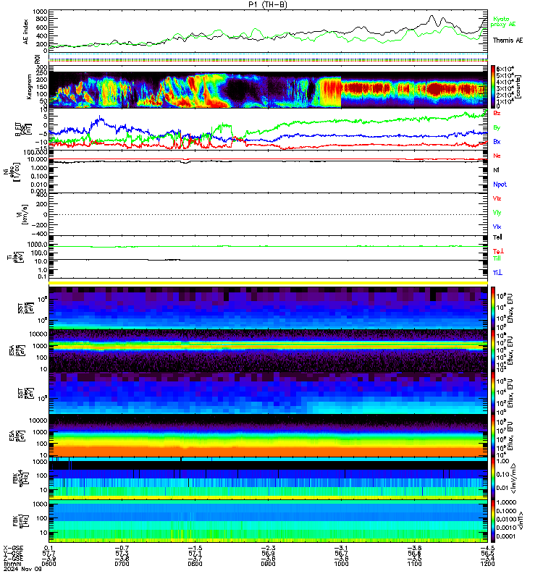This screenshot has width=543, height=579.
Task: Click the 1200 time tick label
Action: (x=487, y=564)
